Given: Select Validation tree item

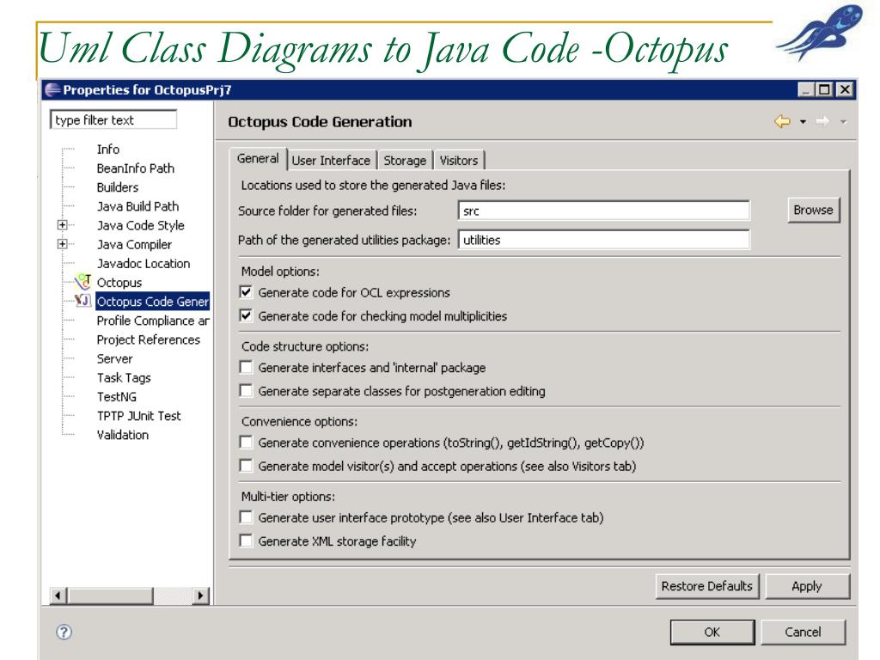Looking at the screenshot, I should [122, 436].
